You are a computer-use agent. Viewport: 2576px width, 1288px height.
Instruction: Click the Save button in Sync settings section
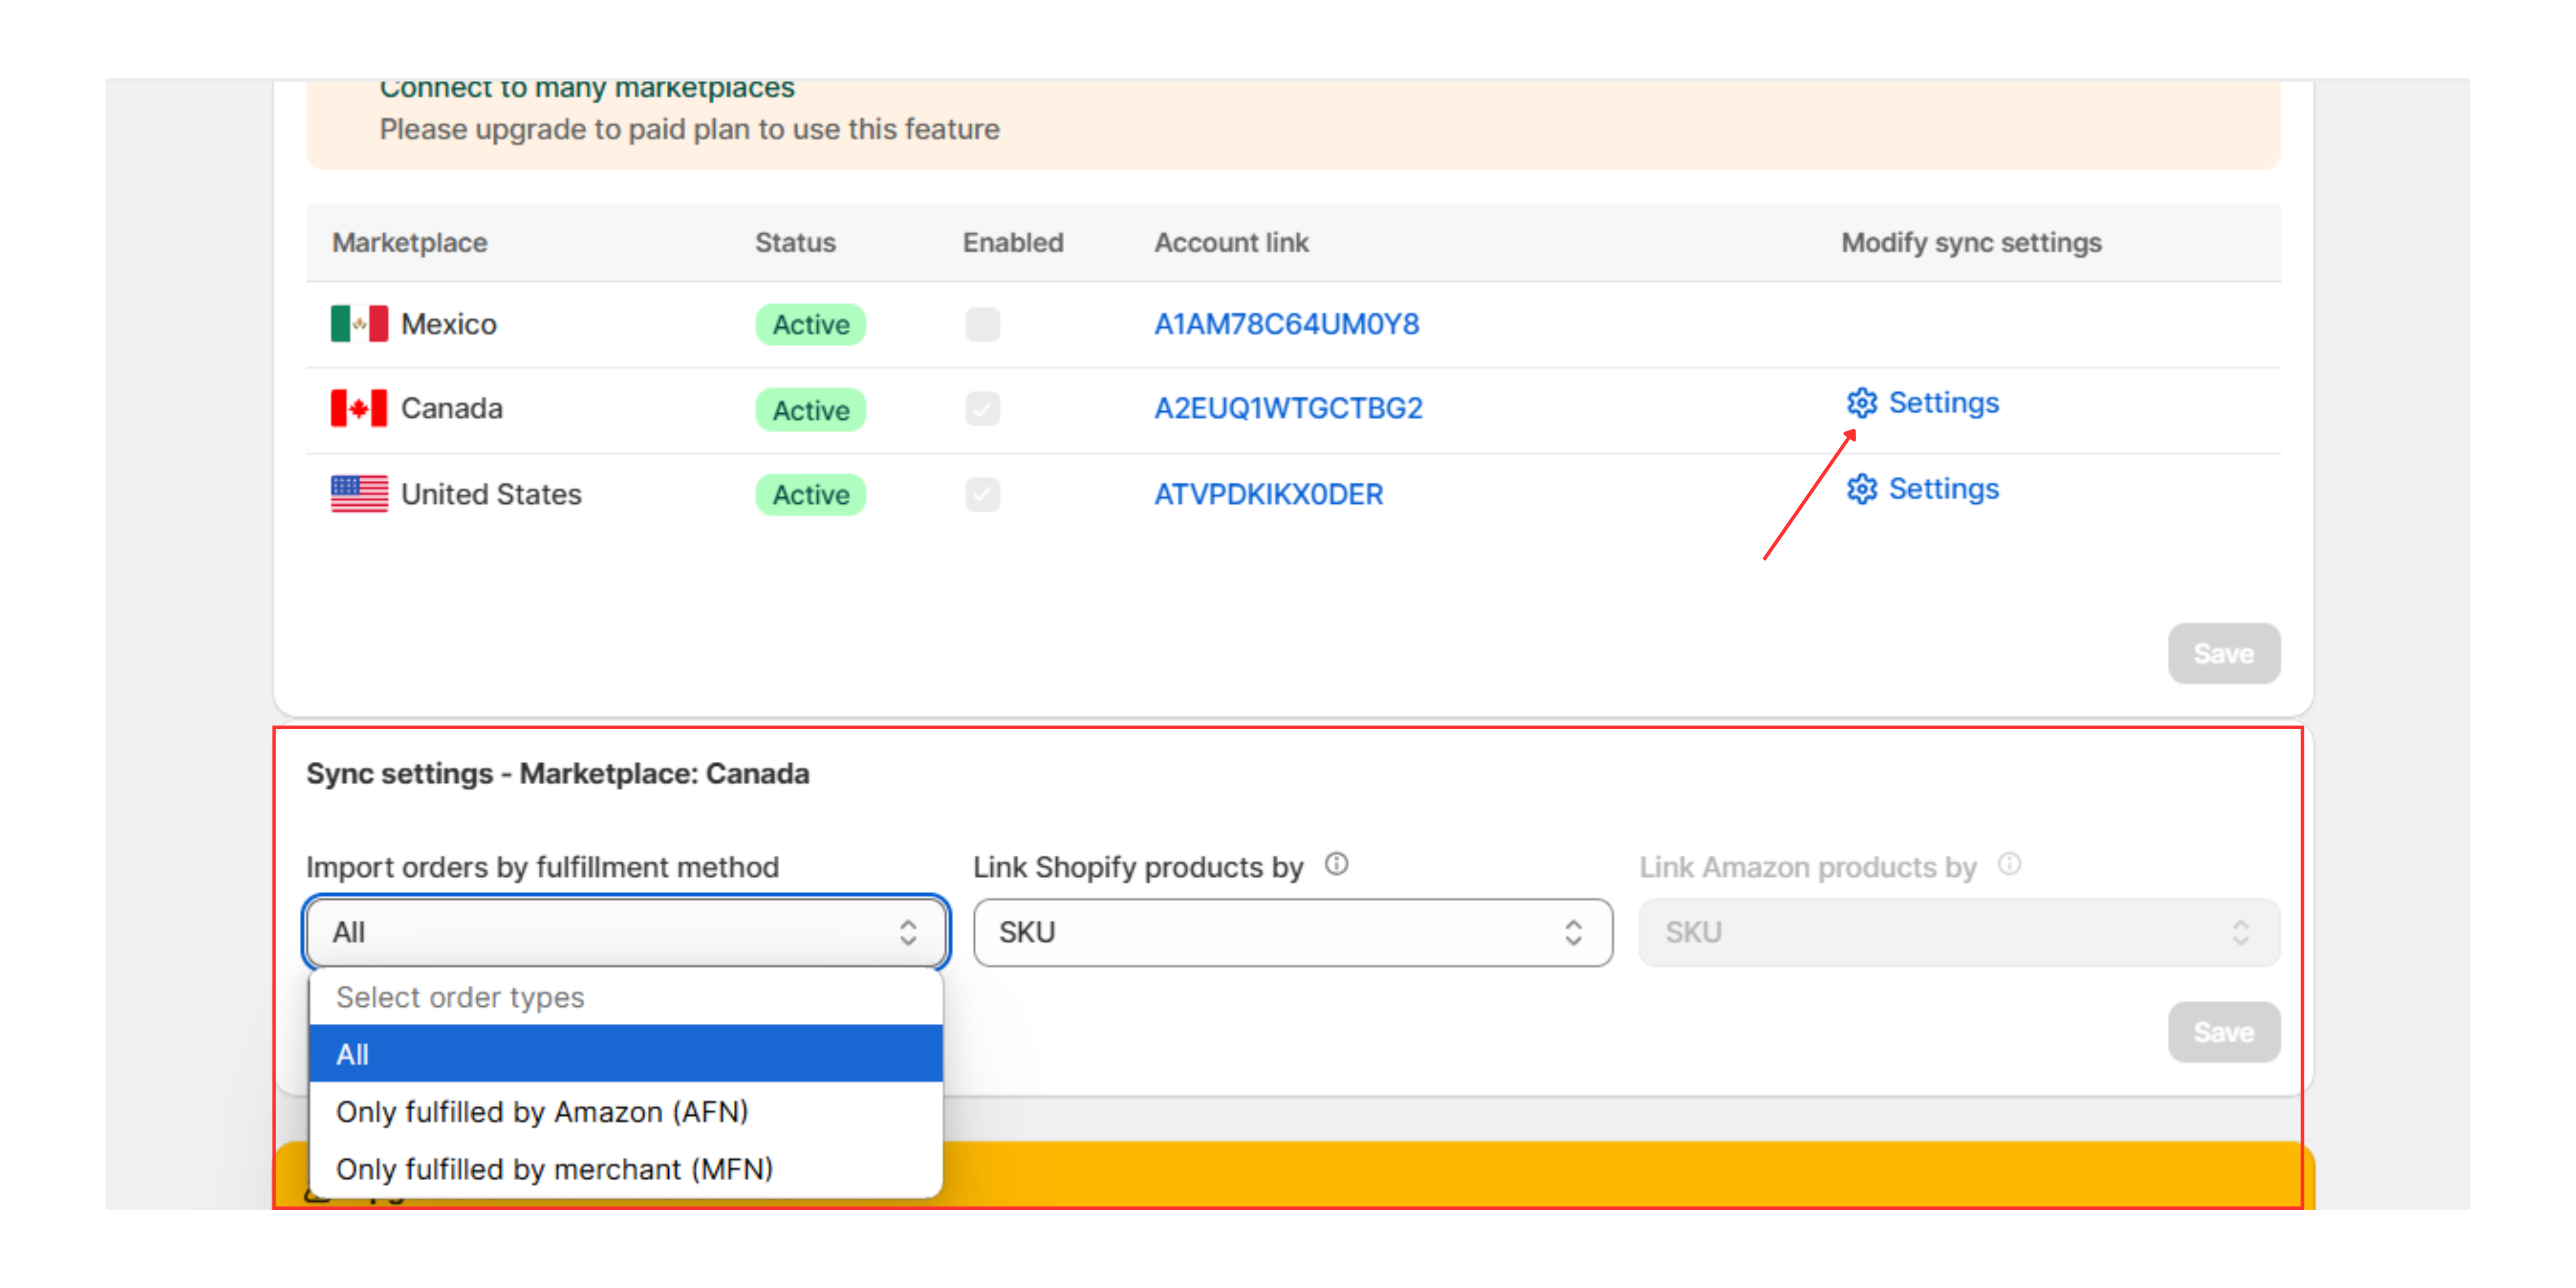pos(2223,1032)
